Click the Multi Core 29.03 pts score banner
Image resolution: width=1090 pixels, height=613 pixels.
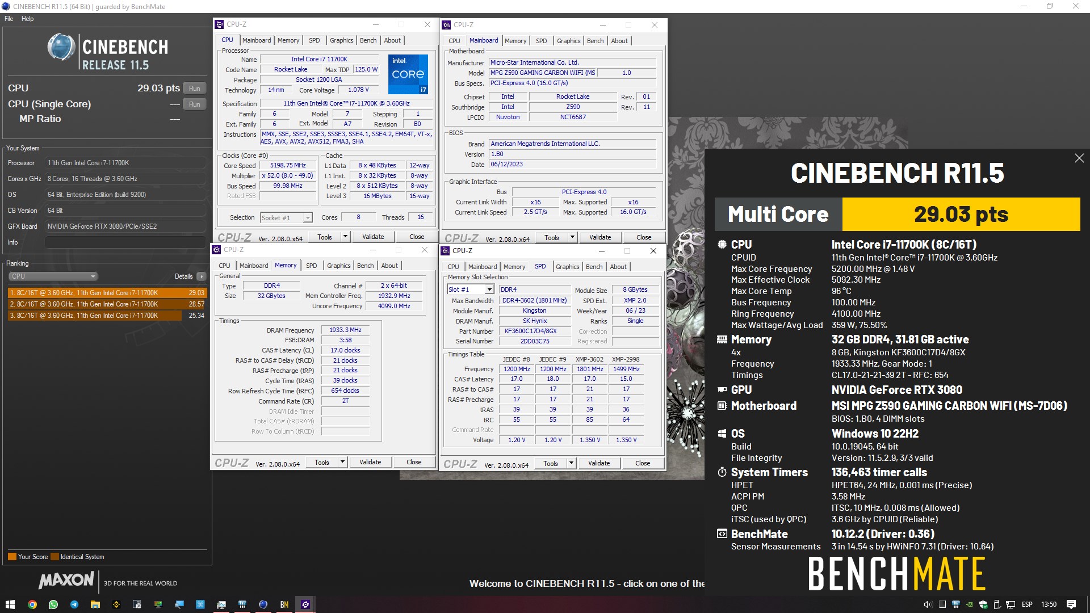(x=897, y=214)
